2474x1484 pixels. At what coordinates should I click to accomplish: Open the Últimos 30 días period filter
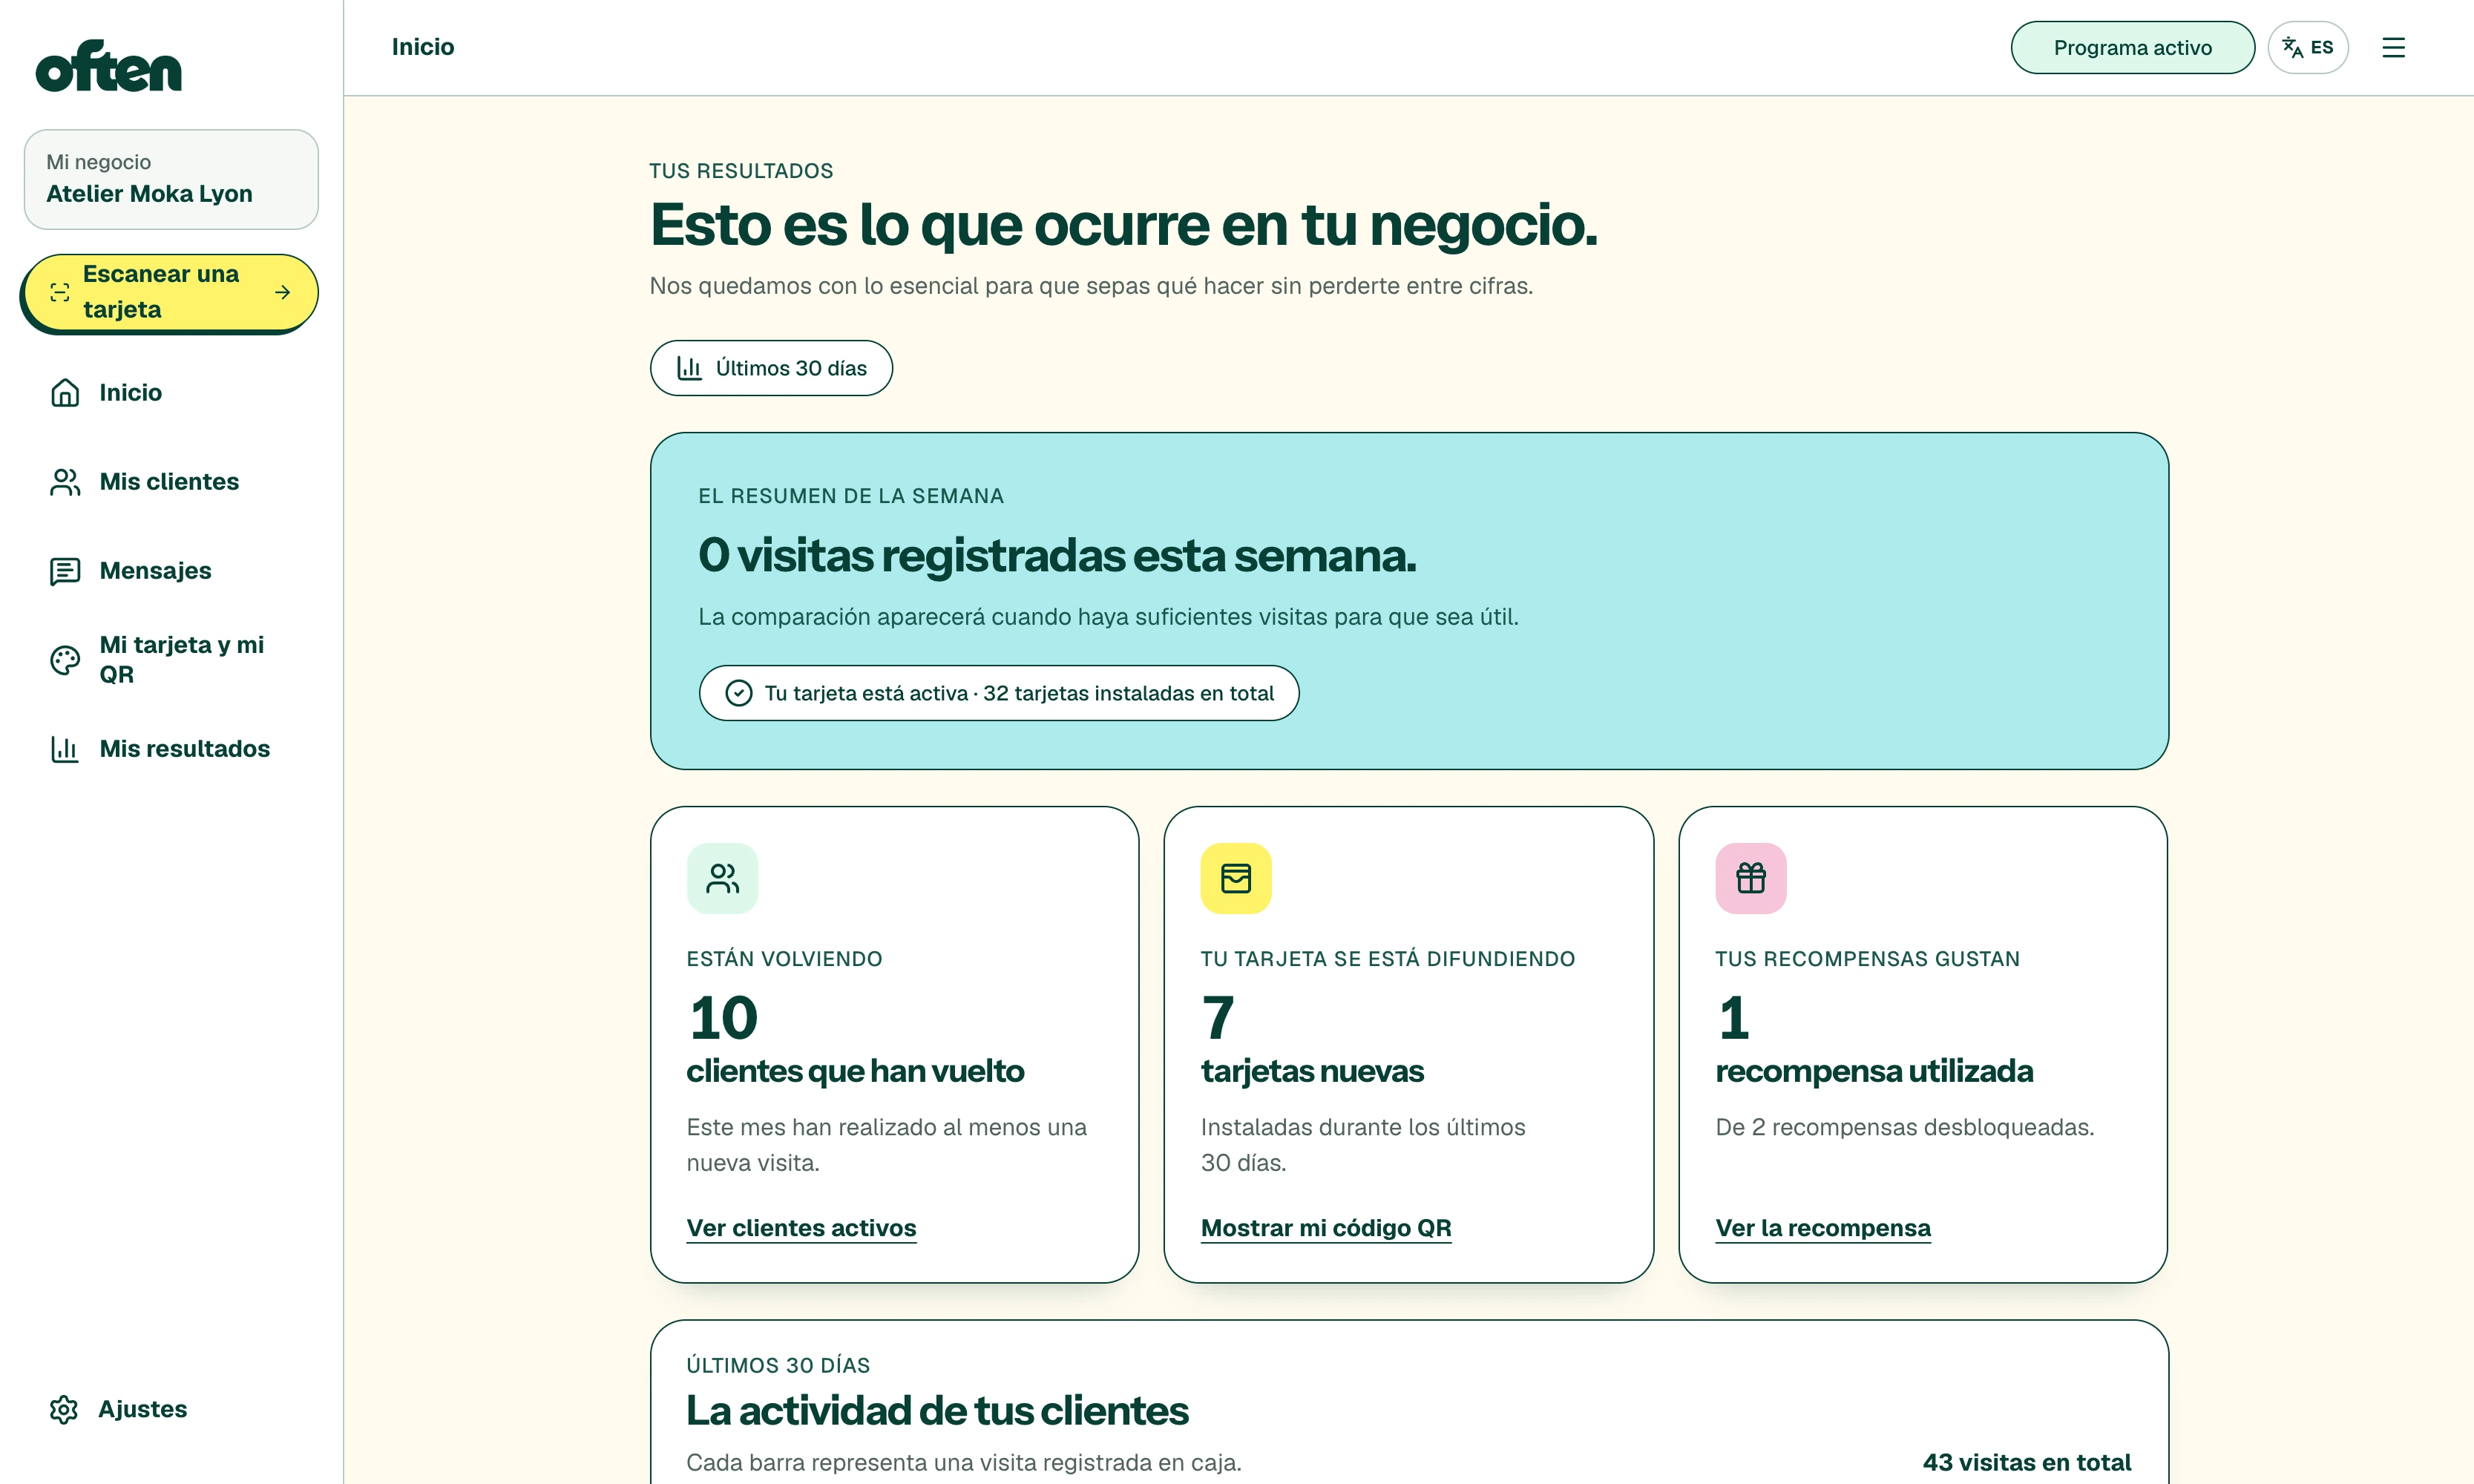(771, 368)
